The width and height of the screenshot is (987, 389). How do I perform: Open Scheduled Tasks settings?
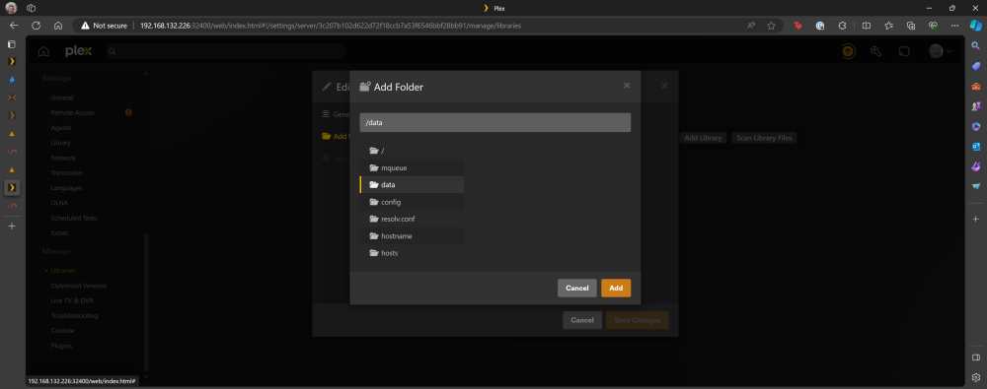click(74, 218)
